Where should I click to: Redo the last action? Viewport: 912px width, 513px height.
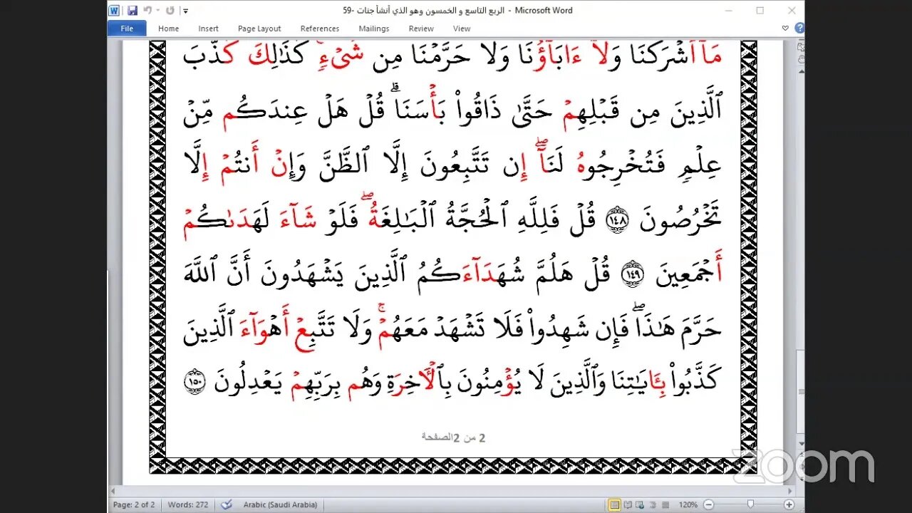[x=170, y=11]
